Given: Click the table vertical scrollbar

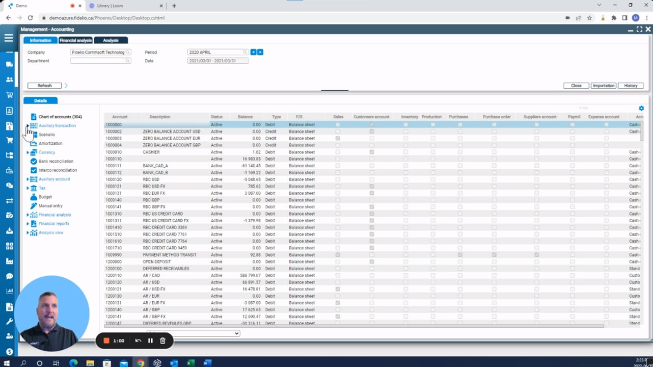Looking at the screenshot, I should point(642,131).
